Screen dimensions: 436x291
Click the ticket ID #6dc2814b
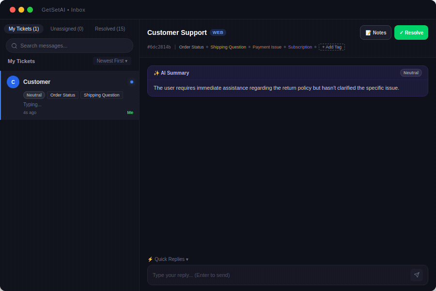pos(159,47)
